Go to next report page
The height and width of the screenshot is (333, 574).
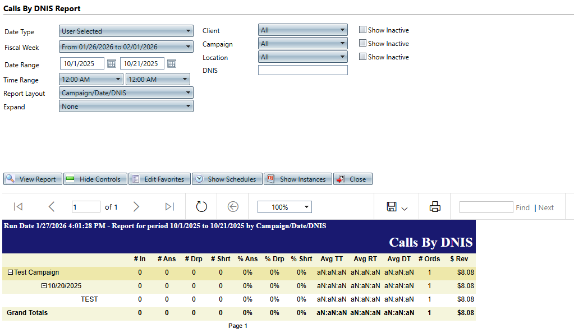[x=136, y=207]
